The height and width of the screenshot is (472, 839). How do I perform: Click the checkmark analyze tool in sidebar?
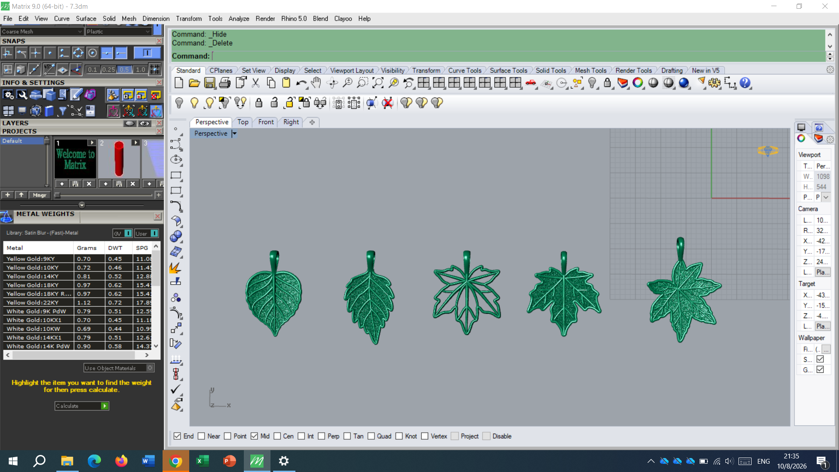tap(176, 389)
